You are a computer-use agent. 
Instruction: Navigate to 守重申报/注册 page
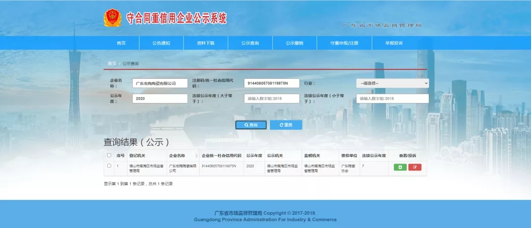point(344,43)
